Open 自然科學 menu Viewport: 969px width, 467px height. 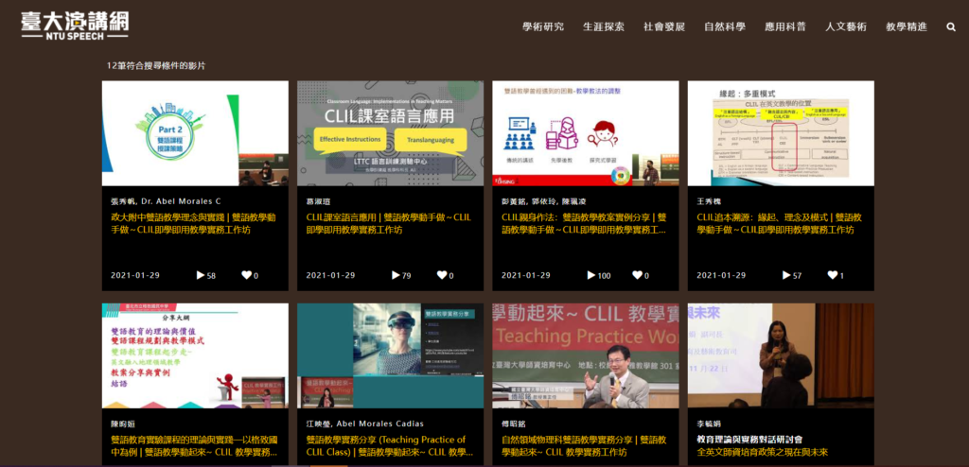pyautogui.click(x=725, y=27)
